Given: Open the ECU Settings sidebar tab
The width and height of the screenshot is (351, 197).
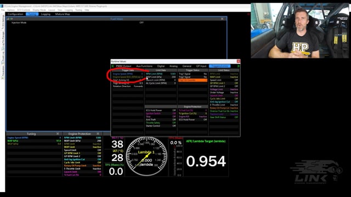Looking at the screenshot, I should (x=3, y=22).
